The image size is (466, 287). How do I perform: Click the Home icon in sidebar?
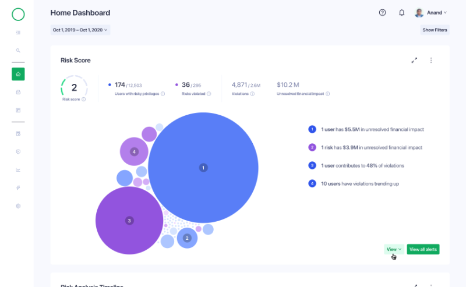coord(18,74)
